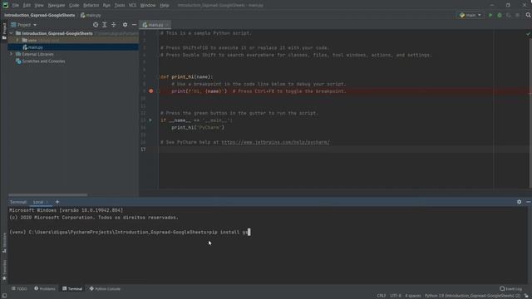532x299 pixels.
Task: Click PyCharm app icon in title bar
Action: [x=6, y=5]
